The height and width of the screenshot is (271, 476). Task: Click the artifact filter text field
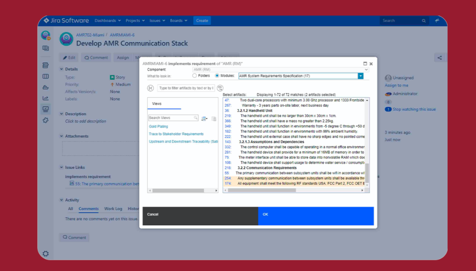coord(186,88)
